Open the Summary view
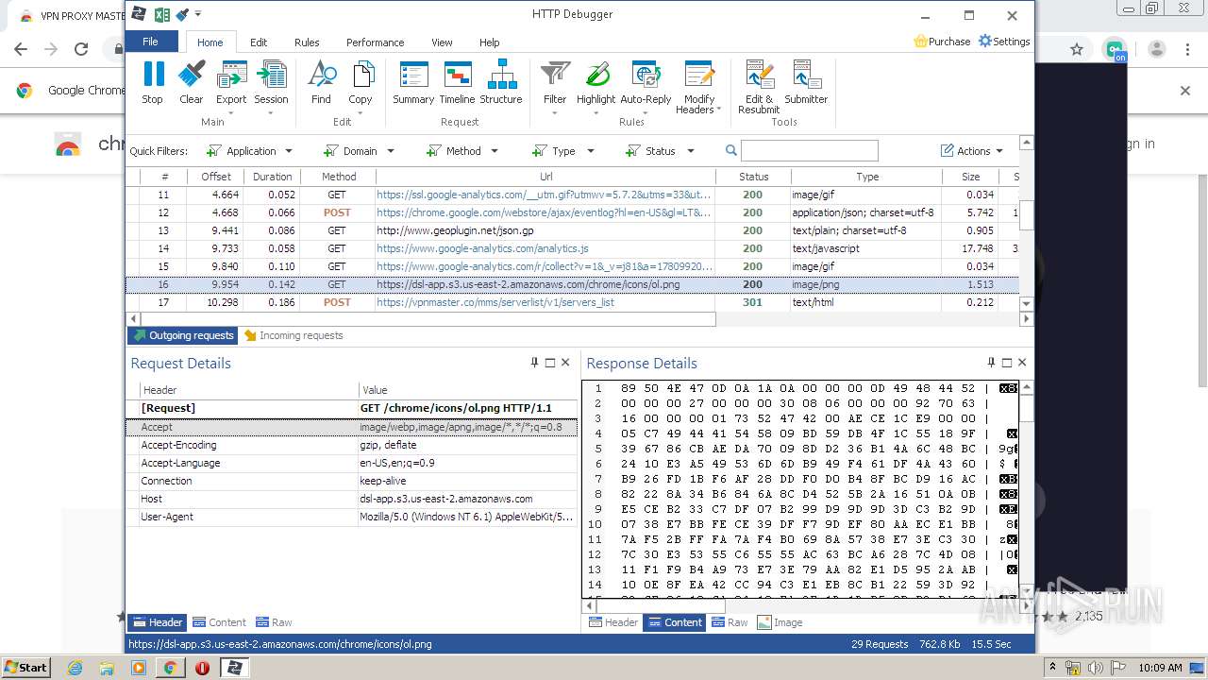This screenshot has height=680, width=1208. tap(413, 82)
